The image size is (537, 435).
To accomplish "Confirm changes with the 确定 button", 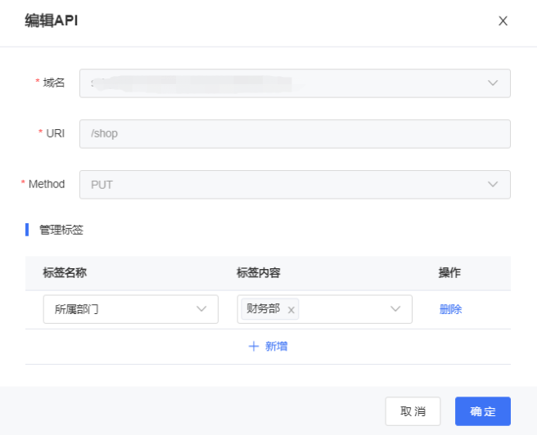I will tap(482, 411).
